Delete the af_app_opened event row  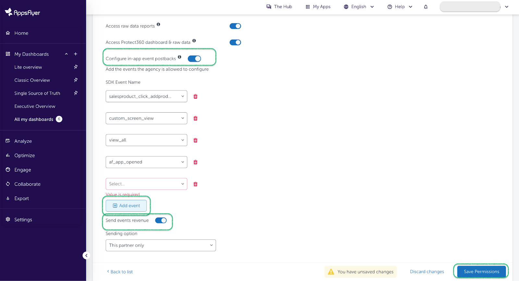tap(195, 162)
